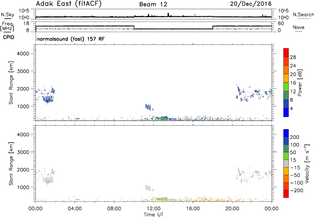Click the '-15' label on Velocity colorbar
314x217 pixels.
click(296, 168)
